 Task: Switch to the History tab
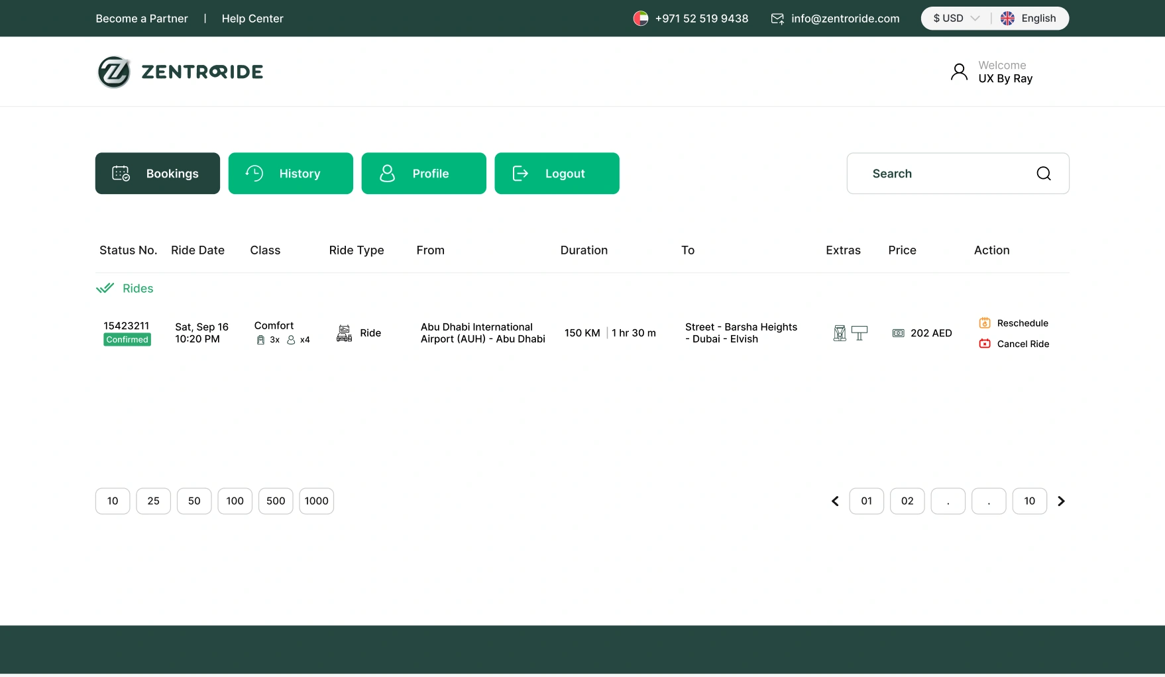(x=291, y=174)
